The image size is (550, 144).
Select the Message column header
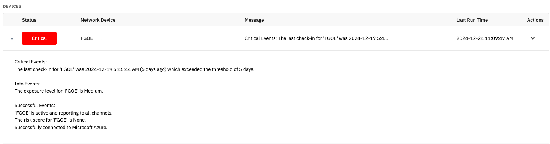(254, 20)
